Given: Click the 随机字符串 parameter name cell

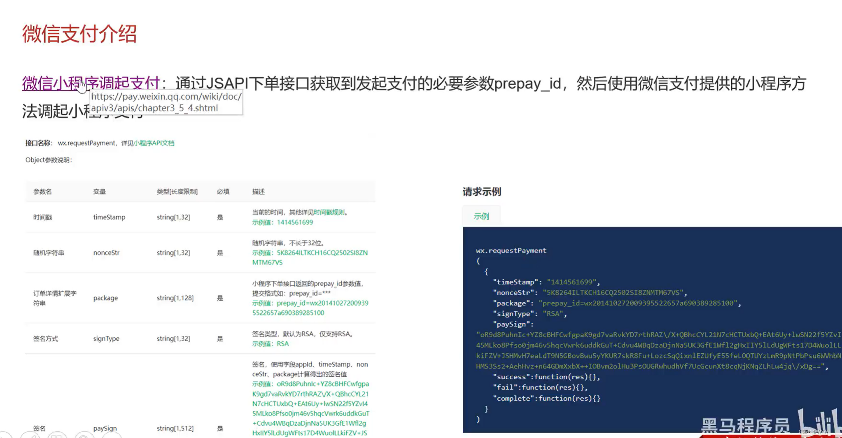Looking at the screenshot, I should point(49,253).
